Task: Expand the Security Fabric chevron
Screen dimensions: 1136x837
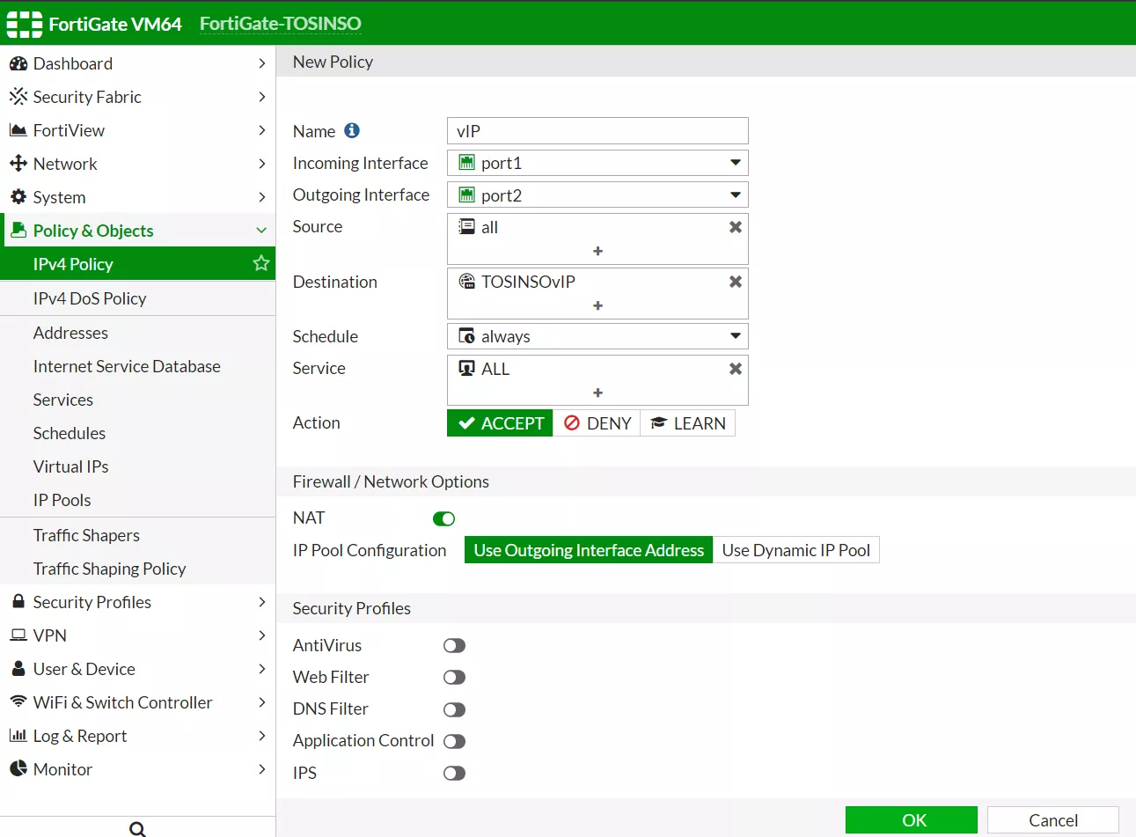Action: [x=261, y=97]
